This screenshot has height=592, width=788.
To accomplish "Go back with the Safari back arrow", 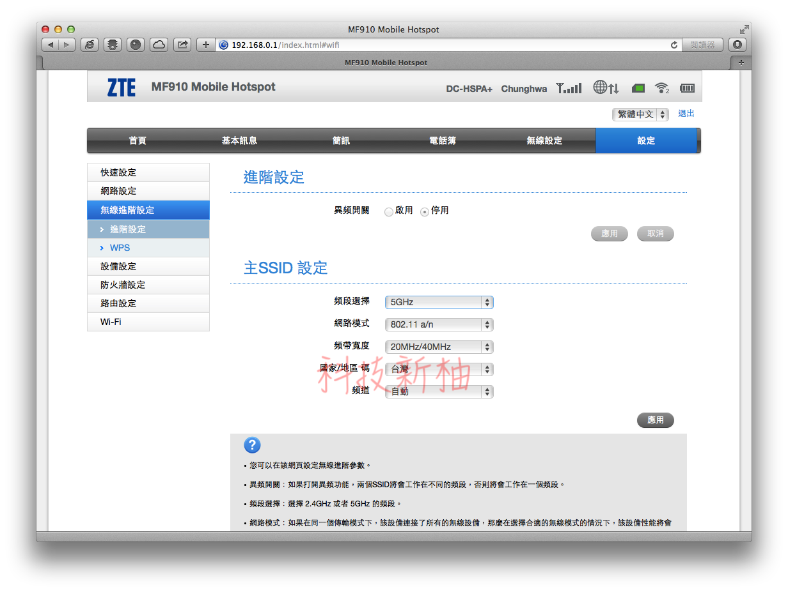I will tap(51, 45).
